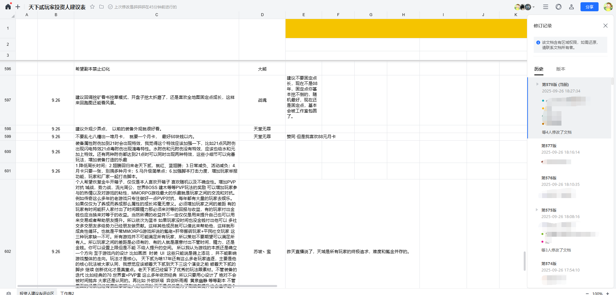Go to the home page icon
The width and height of the screenshot is (616, 295).
click(8, 7)
